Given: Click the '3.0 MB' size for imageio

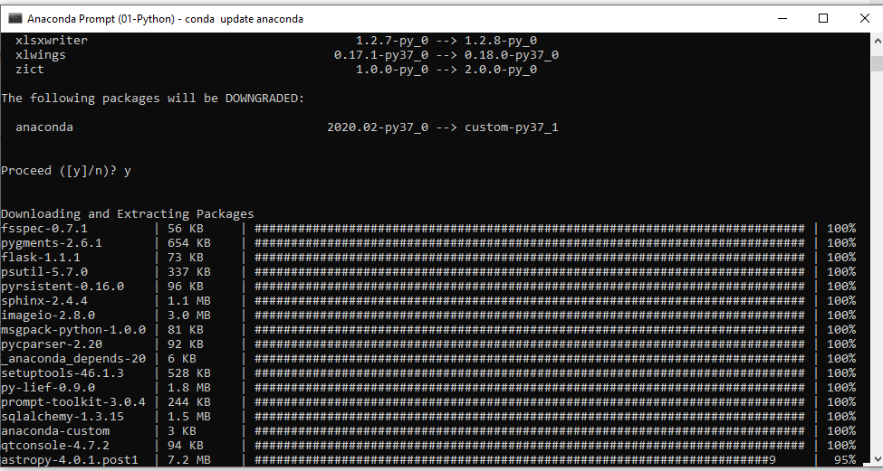Looking at the screenshot, I should [189, 316].
